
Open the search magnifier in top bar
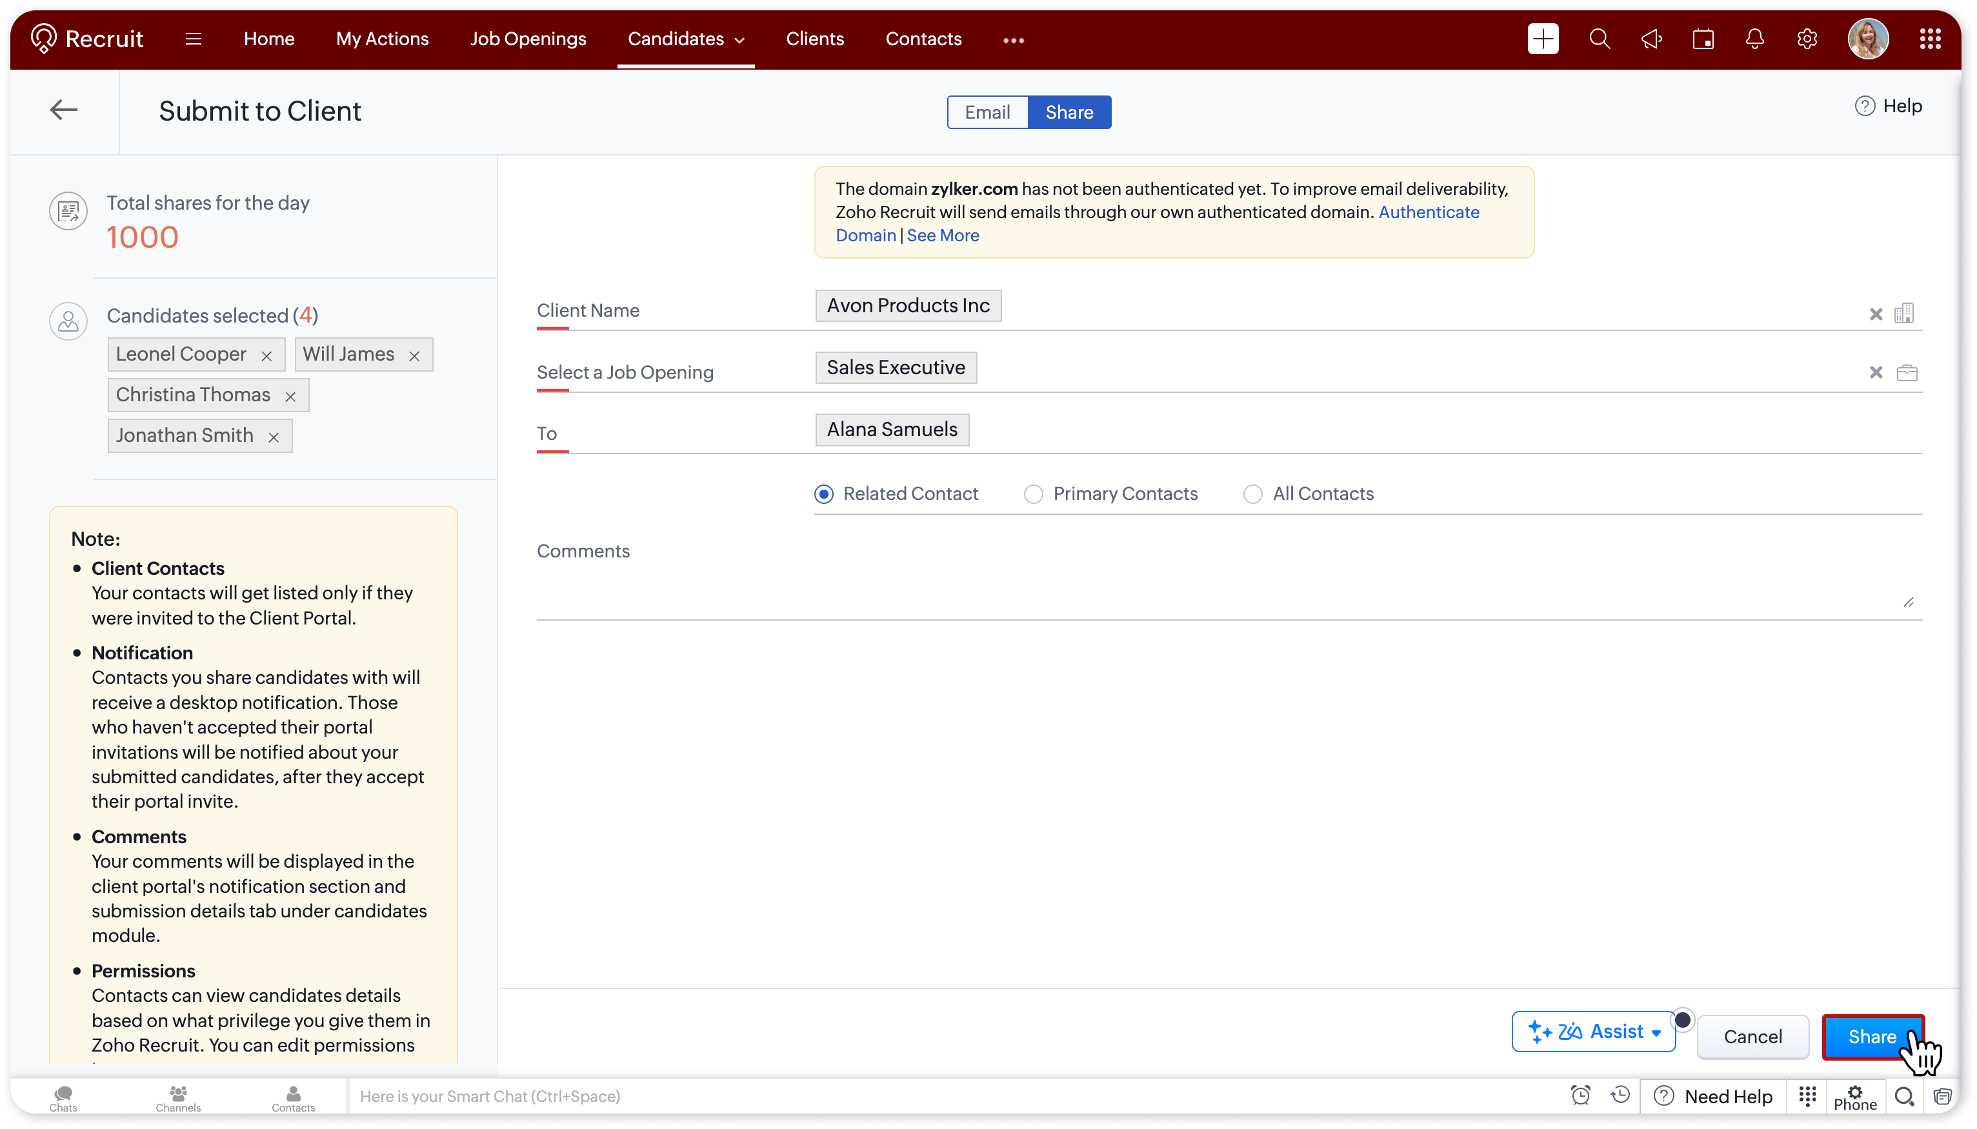click(1599, 39)
